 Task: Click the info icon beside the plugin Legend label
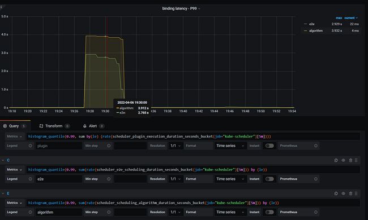tap(30, 146)
